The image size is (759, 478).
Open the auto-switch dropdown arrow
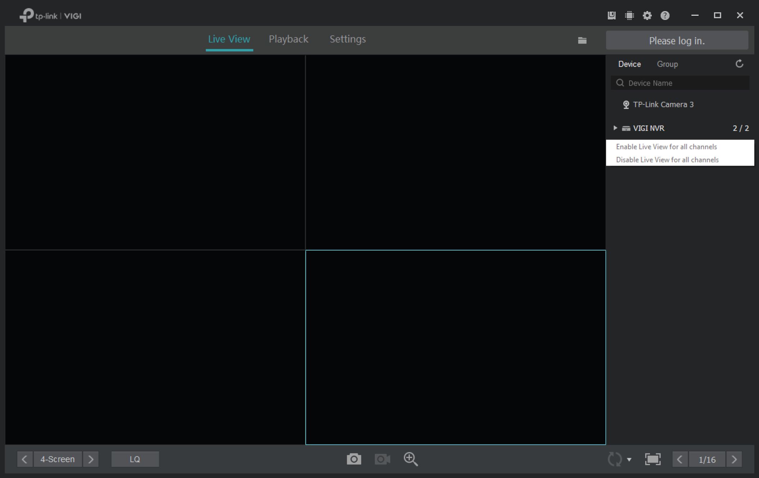coord(629,460)
